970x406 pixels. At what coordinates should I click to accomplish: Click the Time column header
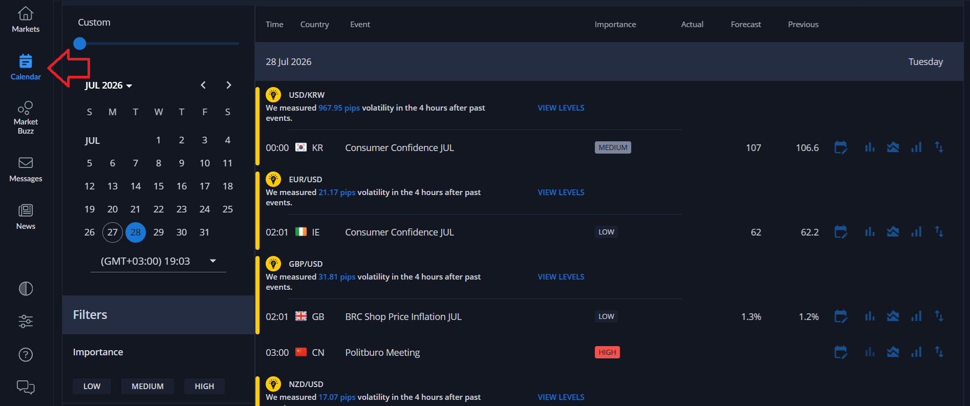pos(274,25)
